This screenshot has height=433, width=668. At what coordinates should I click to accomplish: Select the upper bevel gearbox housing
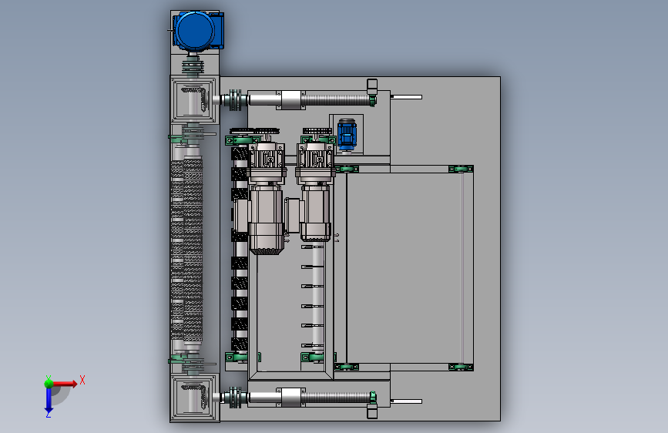[194, 100]
